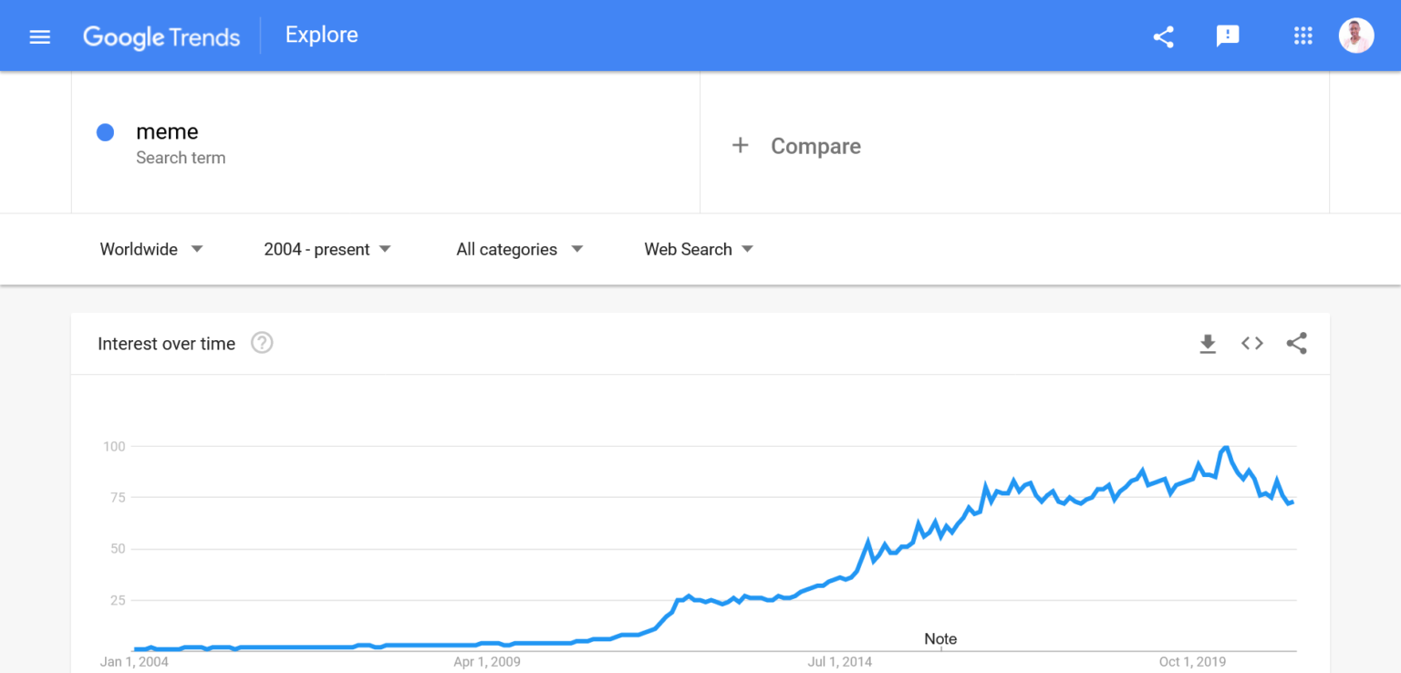
Task: Open the Interest over time help tooltip
Action: point(262,342)
